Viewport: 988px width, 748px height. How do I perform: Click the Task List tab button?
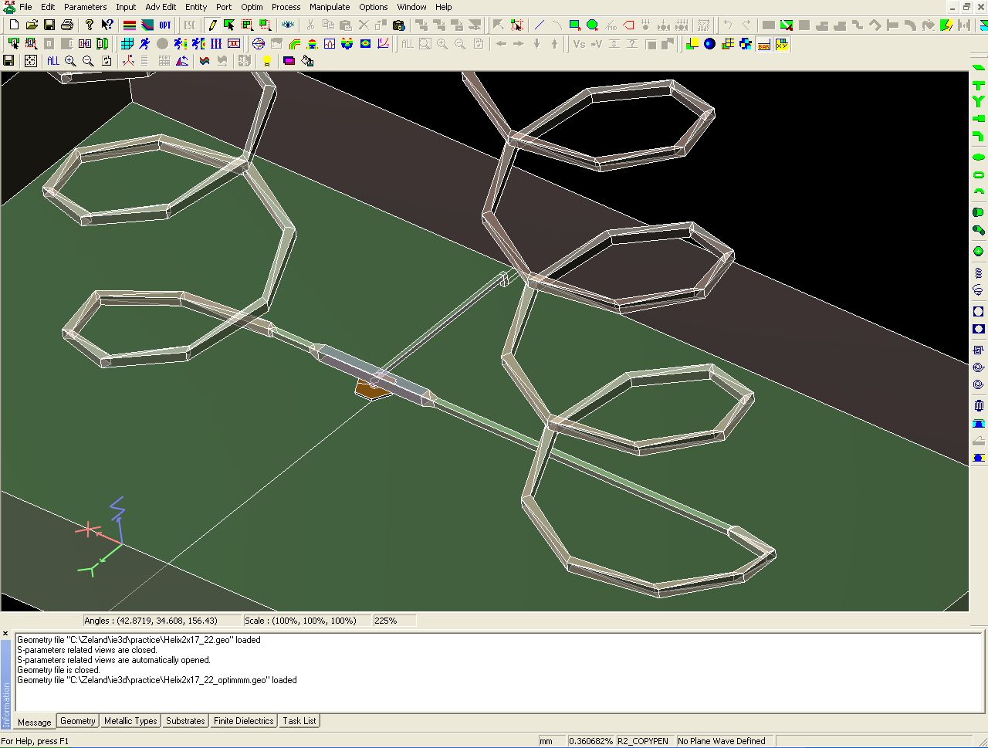(299, 721)
